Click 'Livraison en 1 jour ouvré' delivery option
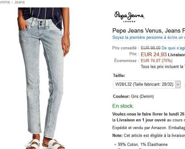 coord(141,120)
